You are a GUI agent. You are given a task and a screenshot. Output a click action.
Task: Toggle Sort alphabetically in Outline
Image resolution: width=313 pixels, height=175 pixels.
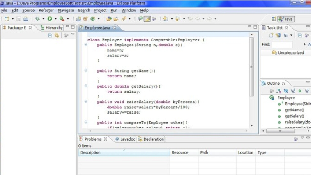[278, 91]
